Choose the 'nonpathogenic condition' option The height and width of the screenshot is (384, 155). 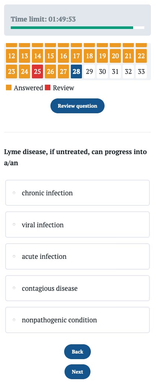coord(77,320)
